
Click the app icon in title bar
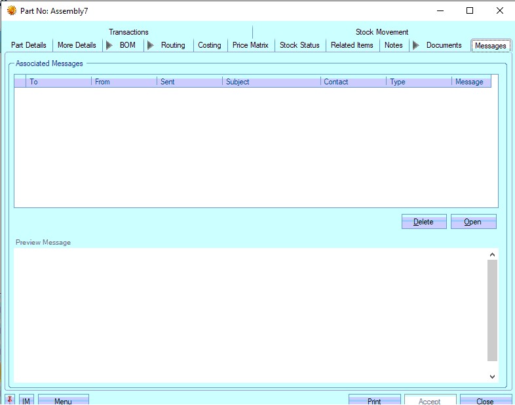(x=11, y=10)
